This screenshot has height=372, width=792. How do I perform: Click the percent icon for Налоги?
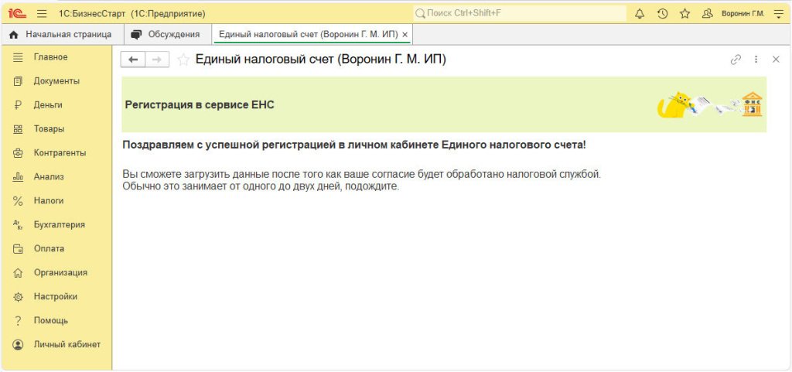coord(18,201)
